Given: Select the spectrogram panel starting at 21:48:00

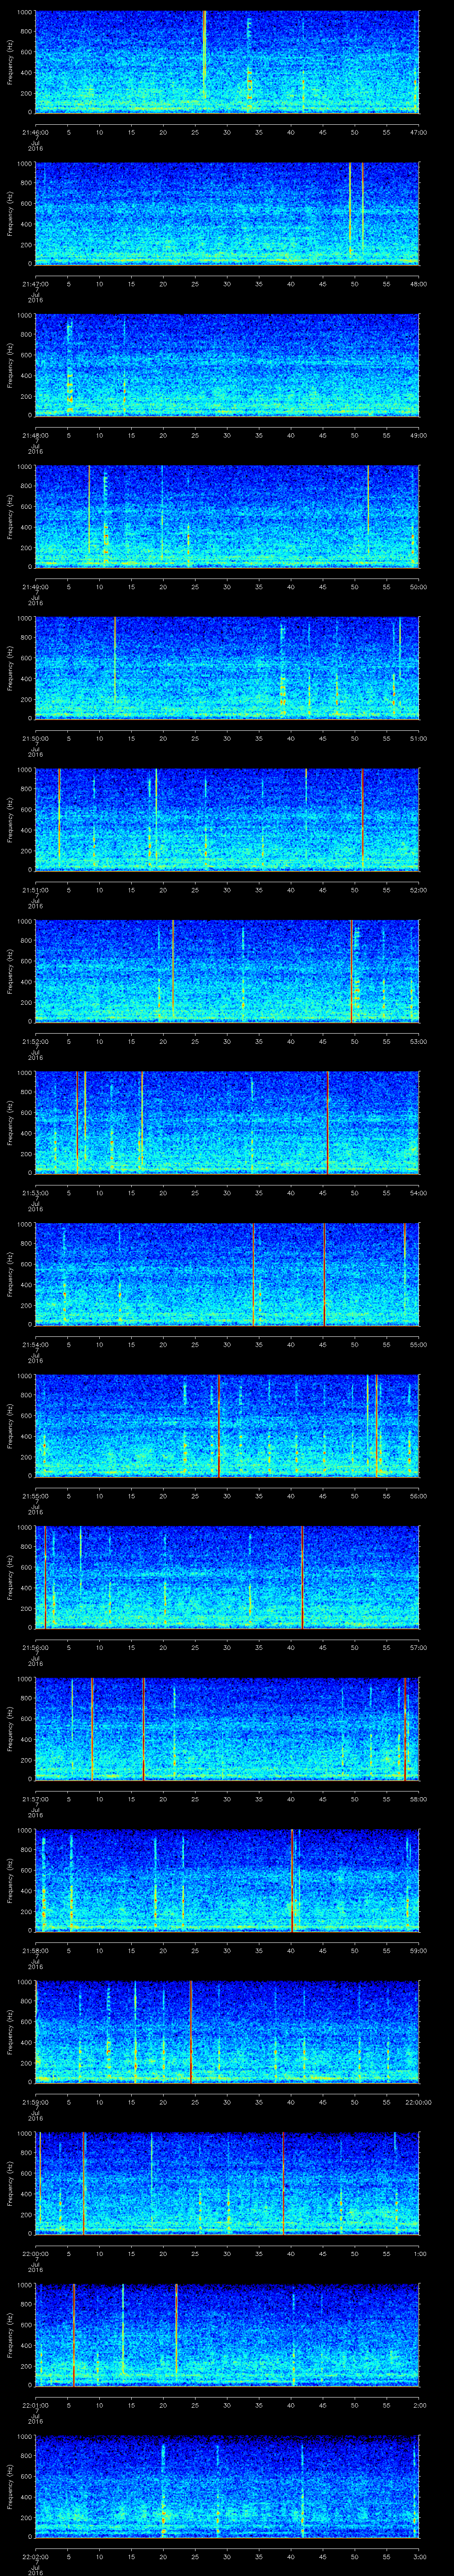Looking at the screenshot, I should [x=227, y=365].
